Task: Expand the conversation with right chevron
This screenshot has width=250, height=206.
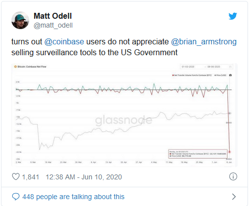Action: (x=234, y=197)
